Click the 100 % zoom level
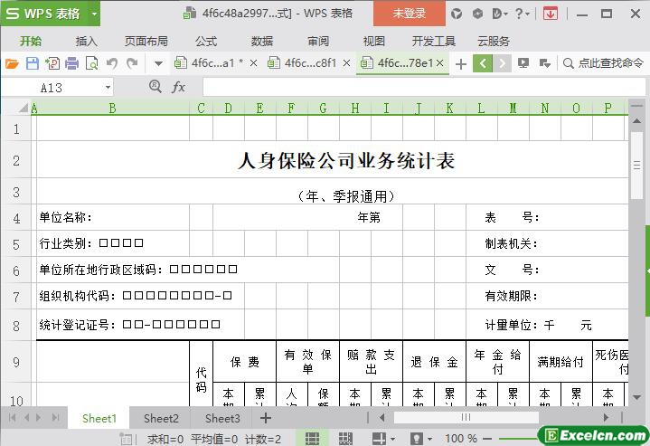Image resolution: width=650 pixels, height=446 pixels. [x=461, y=439]
